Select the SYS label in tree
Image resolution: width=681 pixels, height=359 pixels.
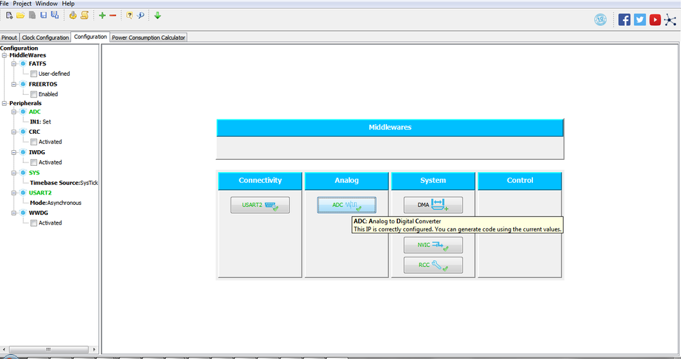(34, 173)
